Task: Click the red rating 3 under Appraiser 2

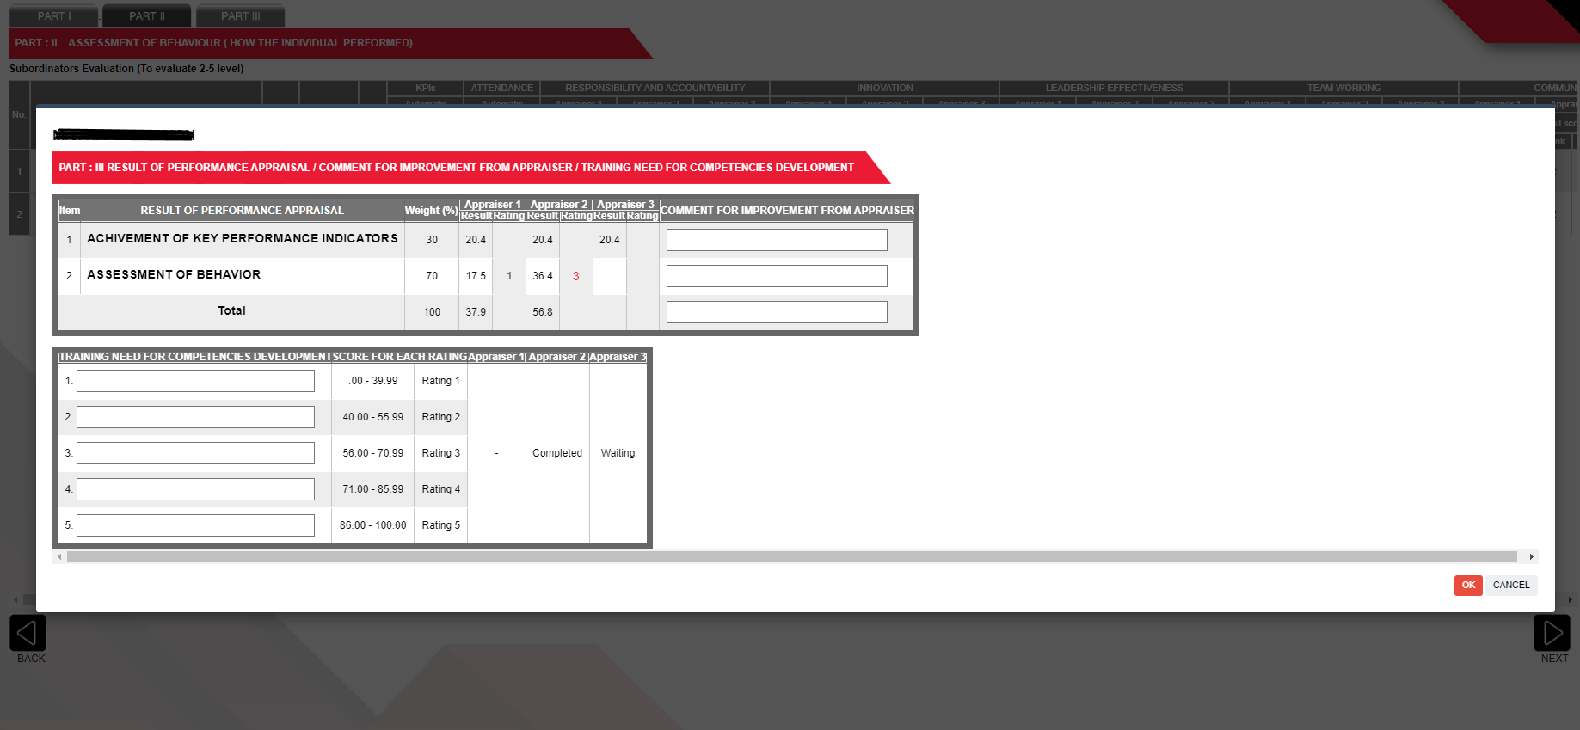Action: click(575, 276)
